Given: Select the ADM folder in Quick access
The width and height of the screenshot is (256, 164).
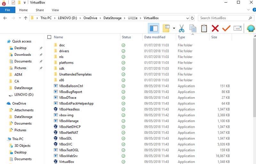Looking at the screenshot, I should 18,75.
